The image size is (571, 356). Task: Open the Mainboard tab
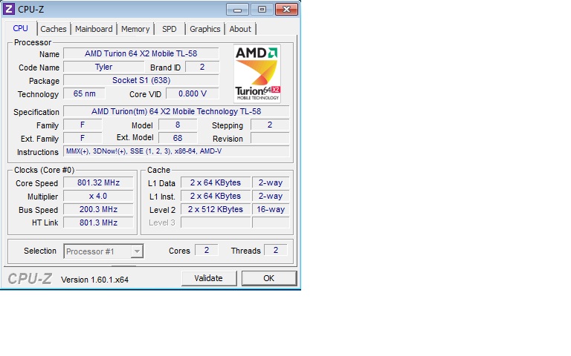point(94,29)
